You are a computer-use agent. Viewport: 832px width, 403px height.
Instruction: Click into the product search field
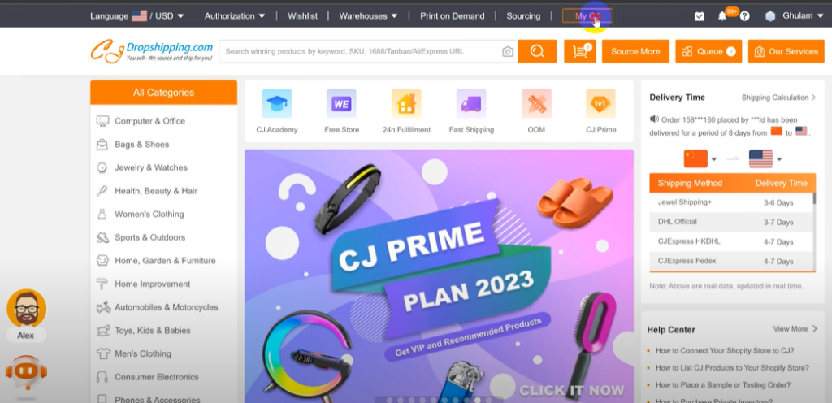tap(361, 51)
